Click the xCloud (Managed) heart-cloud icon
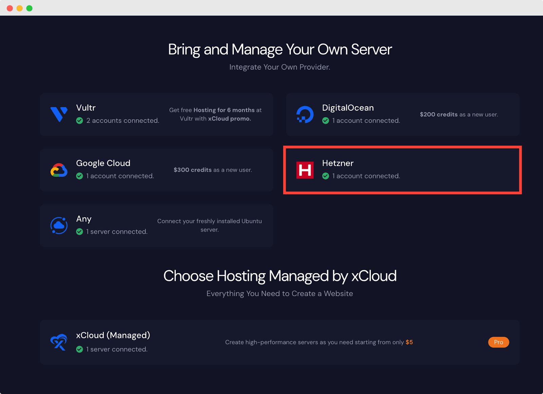The height and width of the screenshot is (394, 543). [59, 342]
